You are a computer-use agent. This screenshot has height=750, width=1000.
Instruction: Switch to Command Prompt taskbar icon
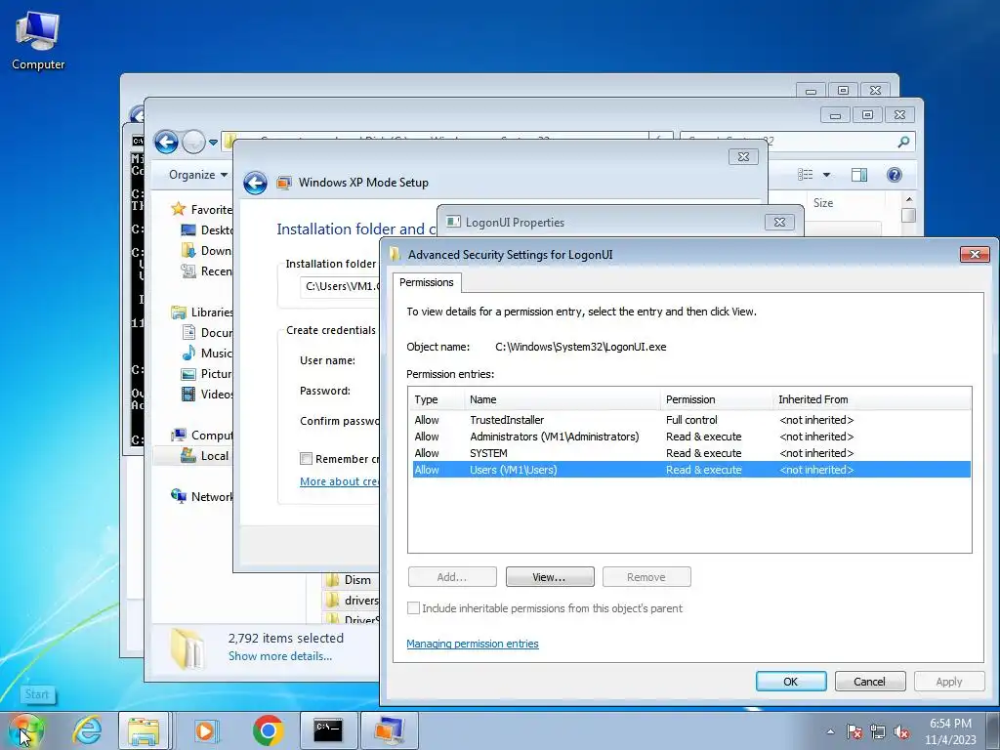(328, 730)
